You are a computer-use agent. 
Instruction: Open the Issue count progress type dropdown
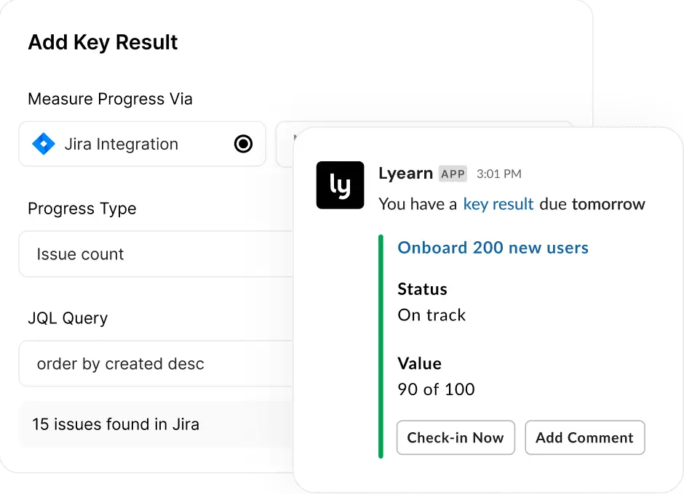click(156, 254)
